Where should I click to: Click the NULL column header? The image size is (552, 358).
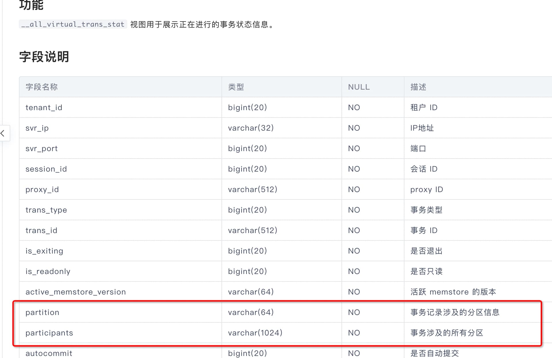(x=359, y=87)
